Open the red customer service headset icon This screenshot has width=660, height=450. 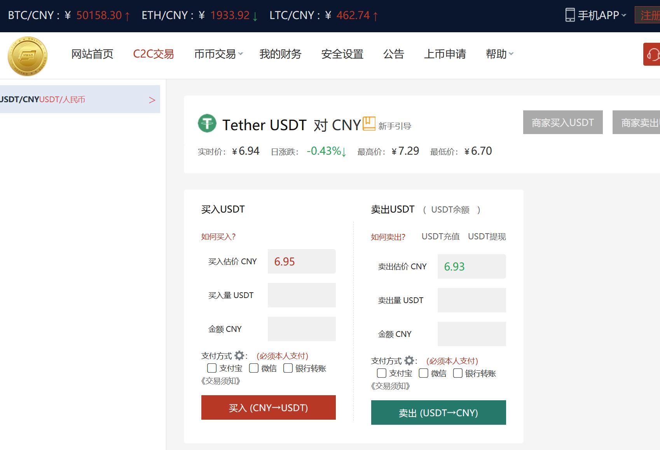652,54
